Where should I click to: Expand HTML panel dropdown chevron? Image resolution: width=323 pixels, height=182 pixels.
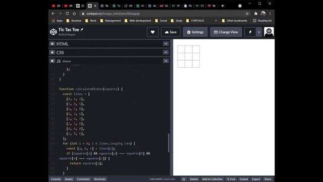coord(166,44)
